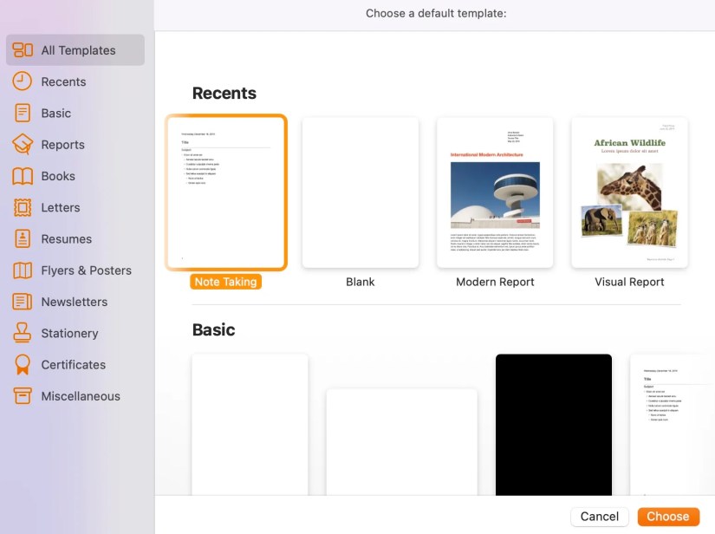Open the Miscellaneous category label
The image size is (715, 534).
81,396
